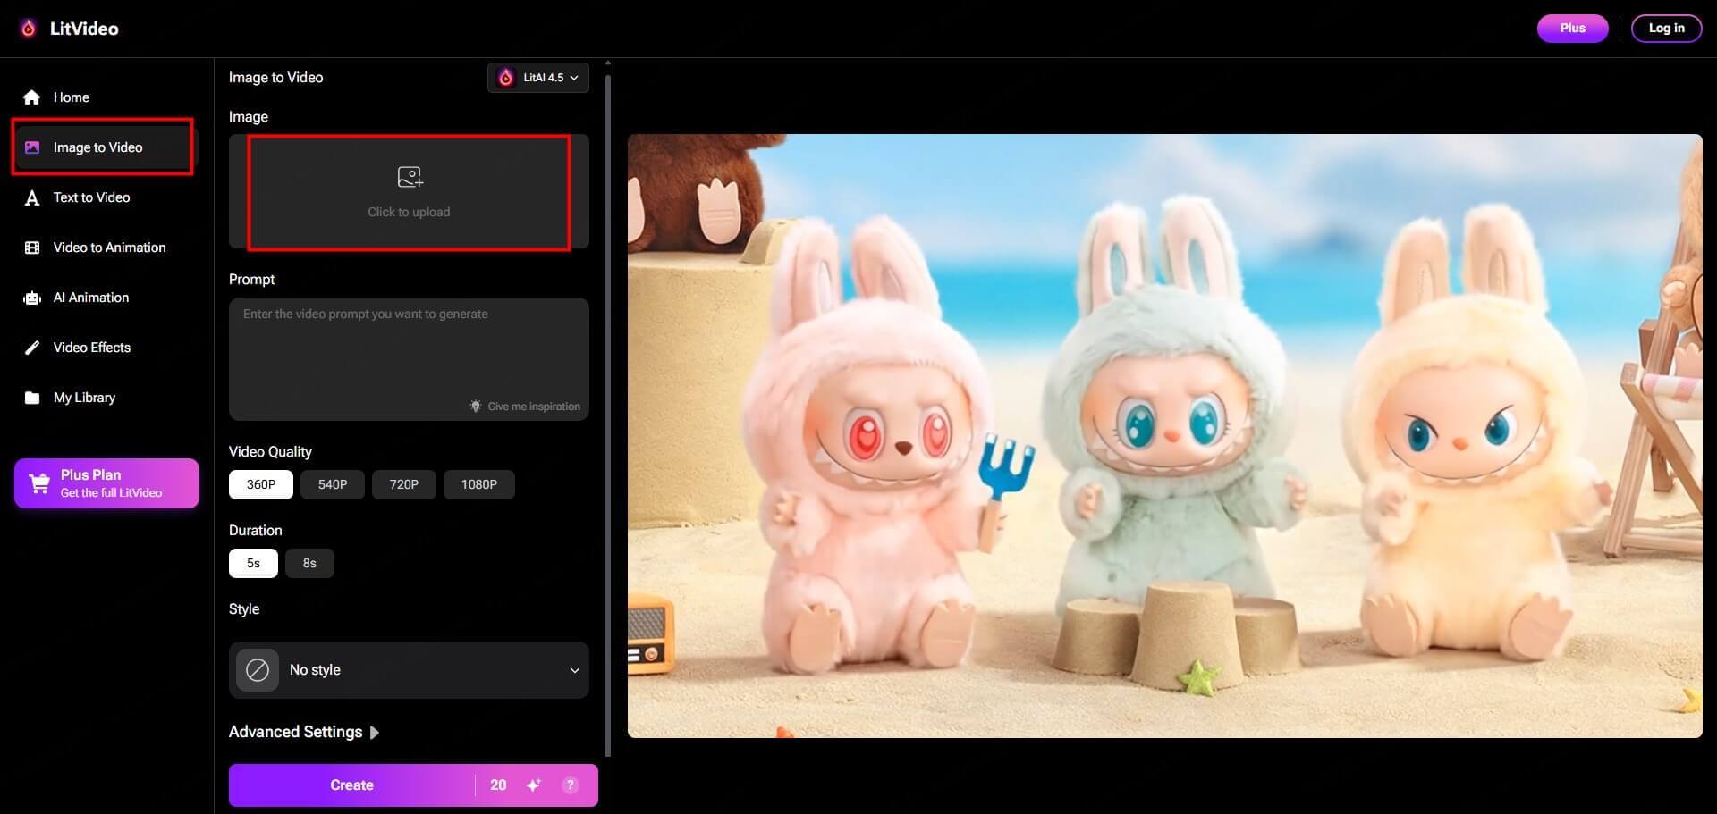
Task: Click the Video Effects wand icon
Action: pyautogui.click(x=32, y=348)
